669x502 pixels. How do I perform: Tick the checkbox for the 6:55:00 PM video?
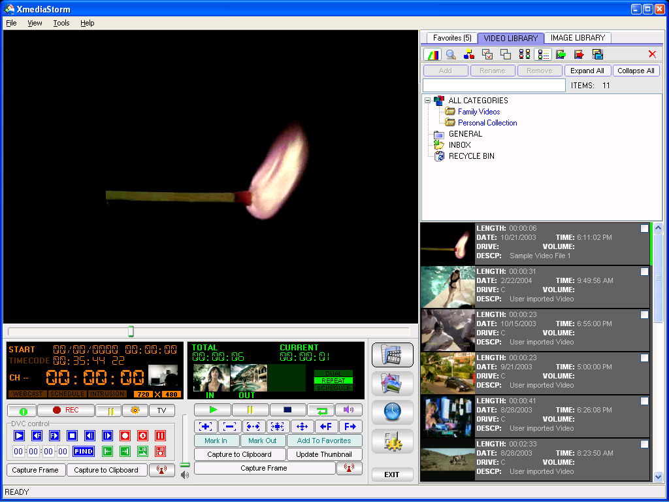644,315
